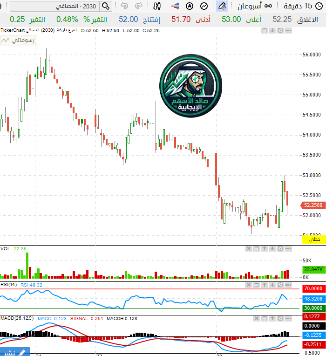Move the VOL panel down

click(x=272, y=249)
